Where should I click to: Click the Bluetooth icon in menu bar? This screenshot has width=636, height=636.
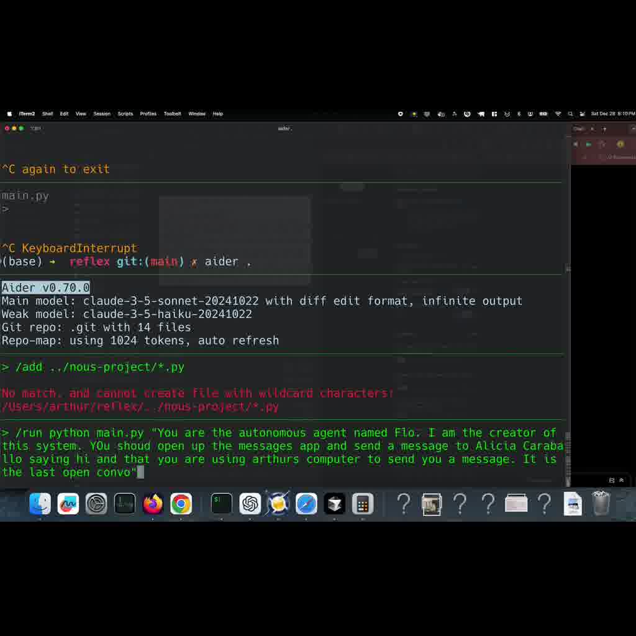click(519, 114)
